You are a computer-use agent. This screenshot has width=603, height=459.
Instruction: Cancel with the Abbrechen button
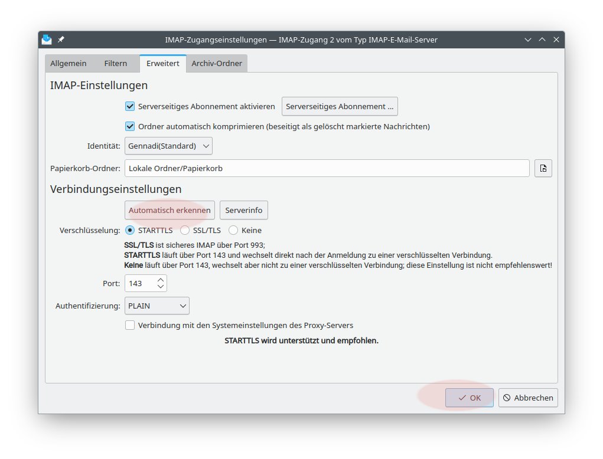pyautogui.click(x=528, y=398)
